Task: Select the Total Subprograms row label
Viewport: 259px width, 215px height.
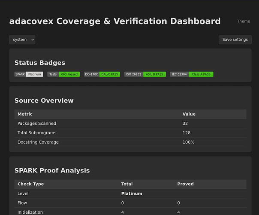Action: tap(37, 133)
